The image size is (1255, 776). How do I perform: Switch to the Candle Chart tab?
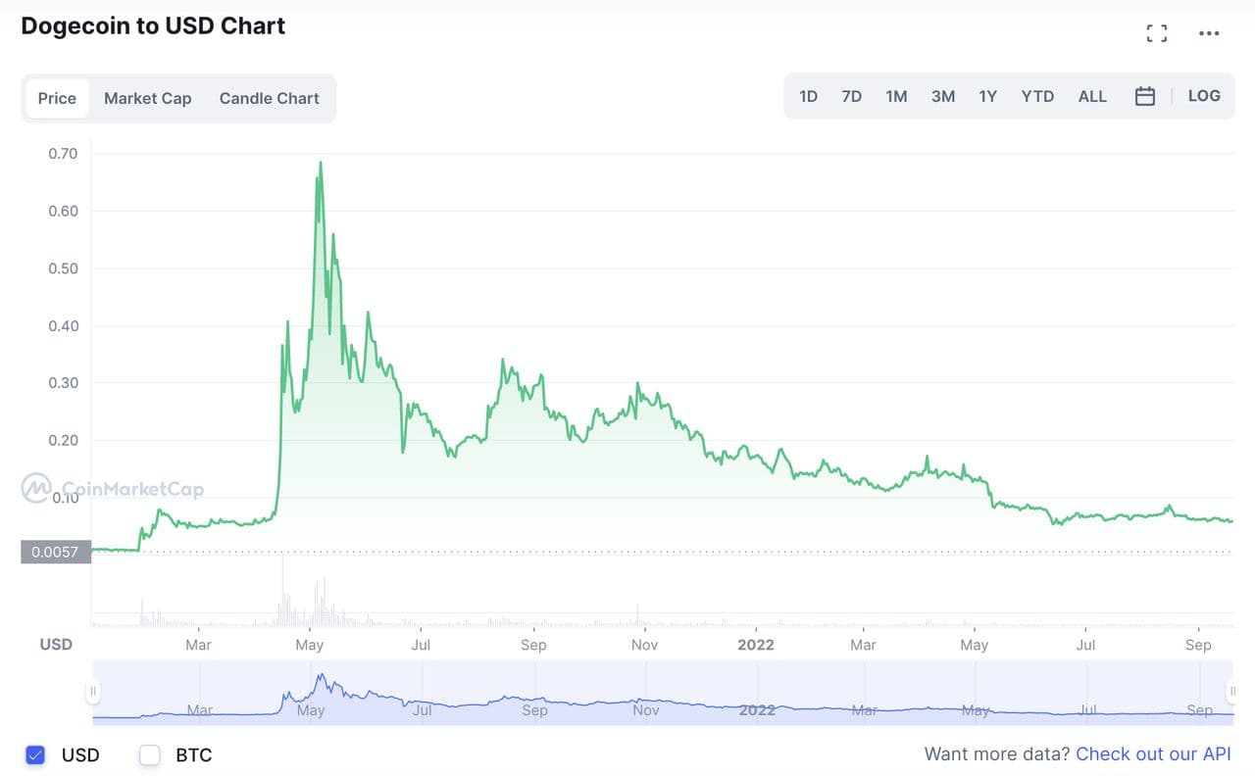pos(269,98)
